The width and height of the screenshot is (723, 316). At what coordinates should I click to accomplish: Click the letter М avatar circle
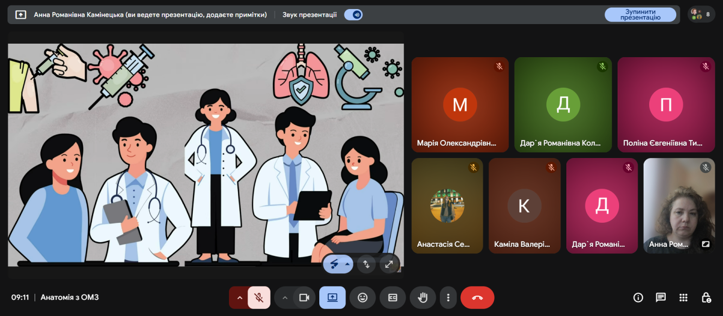pyautogui.click(x=460, y=105)
